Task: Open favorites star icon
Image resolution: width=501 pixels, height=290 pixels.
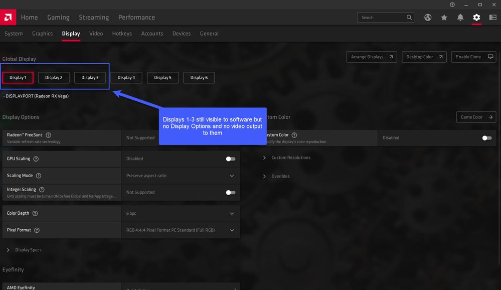Action: coord(444,17)
